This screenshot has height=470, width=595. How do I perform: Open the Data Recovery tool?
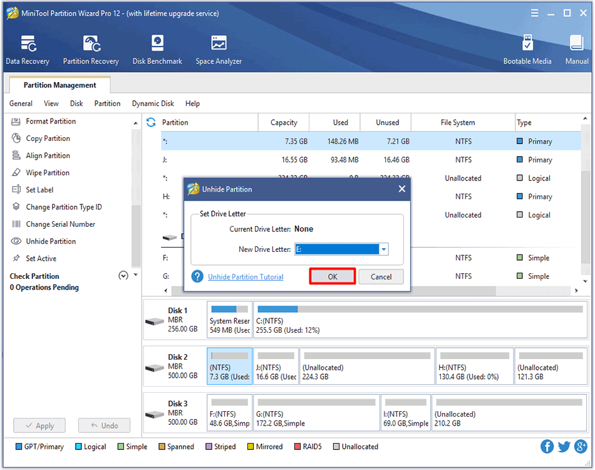point(28,50)
